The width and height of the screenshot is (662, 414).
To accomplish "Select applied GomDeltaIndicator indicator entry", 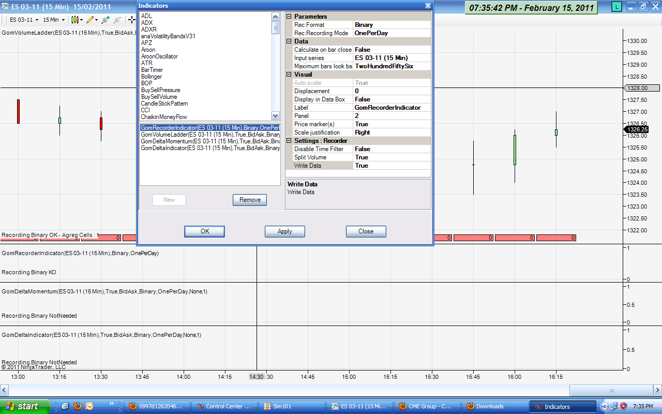I will tap(210, 148).
